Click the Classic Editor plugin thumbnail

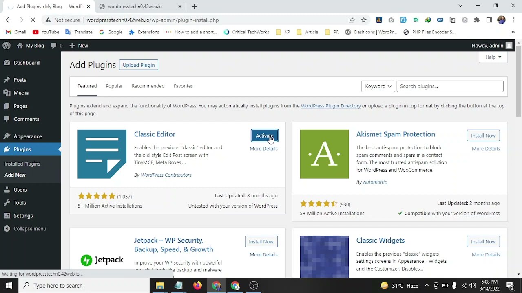pyautogui.click(x=102, y=154)
